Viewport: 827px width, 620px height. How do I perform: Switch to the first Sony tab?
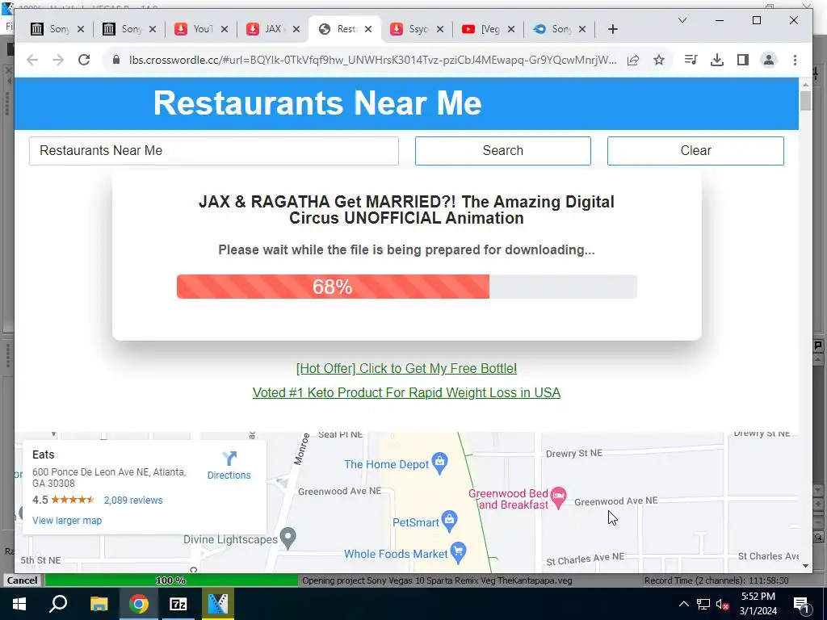point(50,29)
